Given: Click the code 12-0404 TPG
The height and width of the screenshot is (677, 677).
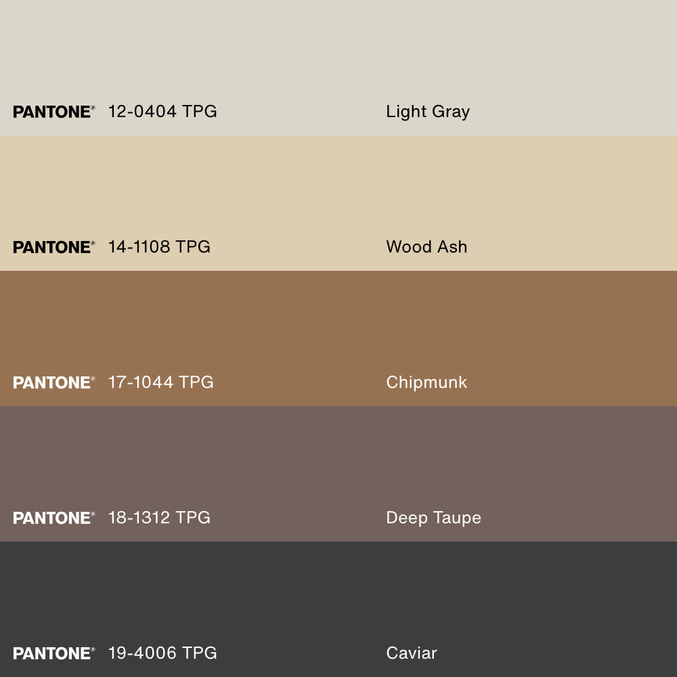Looking at the screenshot, I should [162, 112].
